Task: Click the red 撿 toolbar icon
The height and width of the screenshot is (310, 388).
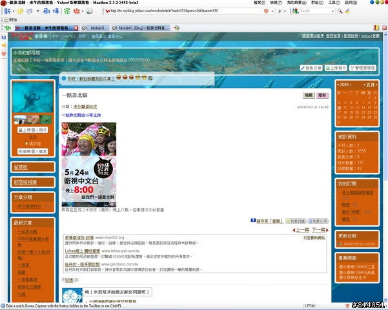Action: (77, 11)
